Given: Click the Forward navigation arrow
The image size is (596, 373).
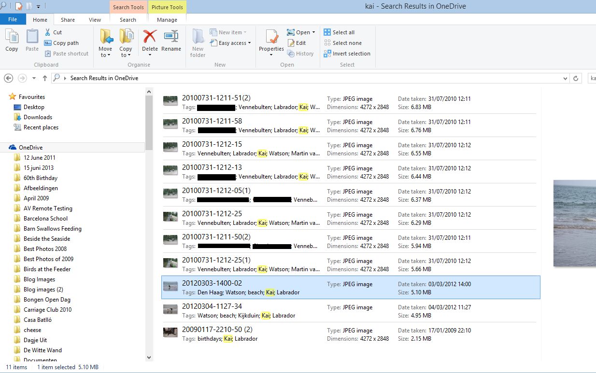Looking at the screenshot, I should click(22, 78).
